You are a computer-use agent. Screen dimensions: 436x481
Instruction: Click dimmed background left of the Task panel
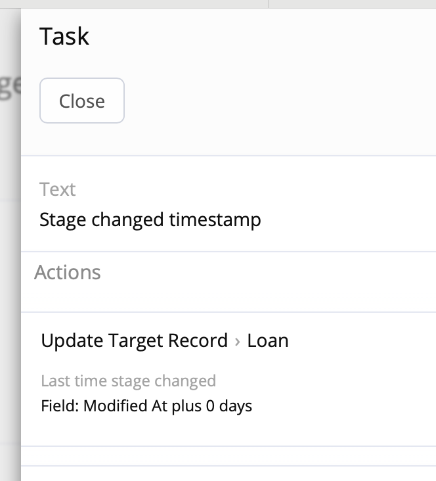coord(10,263)
